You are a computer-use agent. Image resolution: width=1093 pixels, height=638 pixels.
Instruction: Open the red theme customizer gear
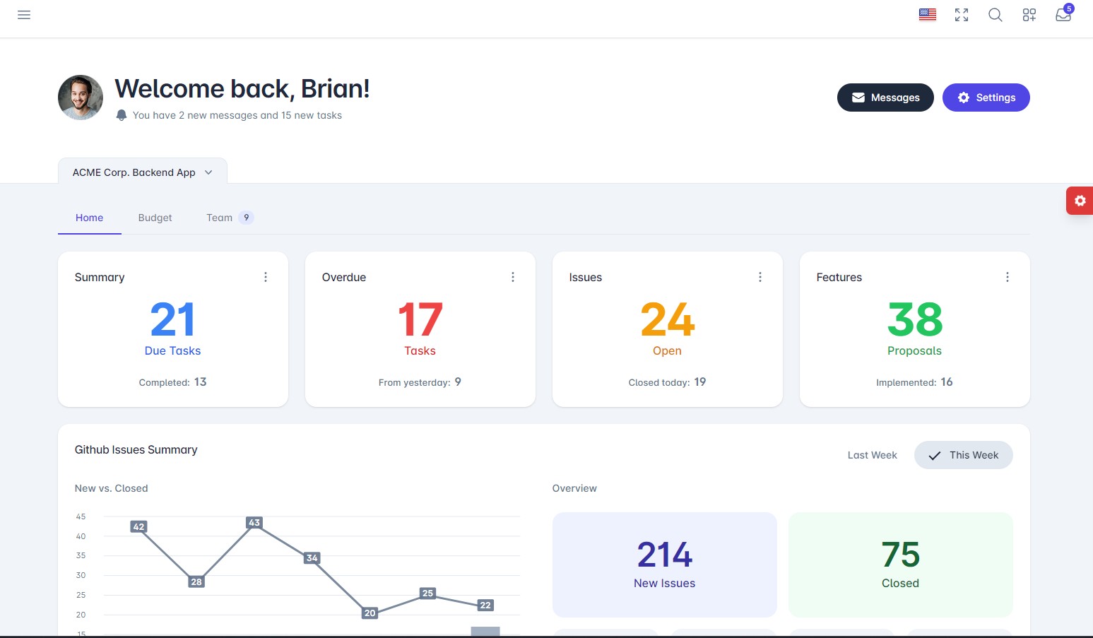point(1080,201)
